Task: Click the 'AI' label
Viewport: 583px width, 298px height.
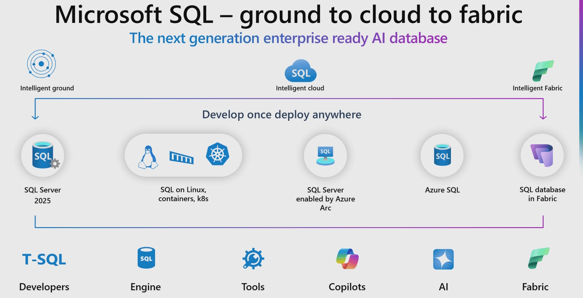Action: [x=443, y=287]
